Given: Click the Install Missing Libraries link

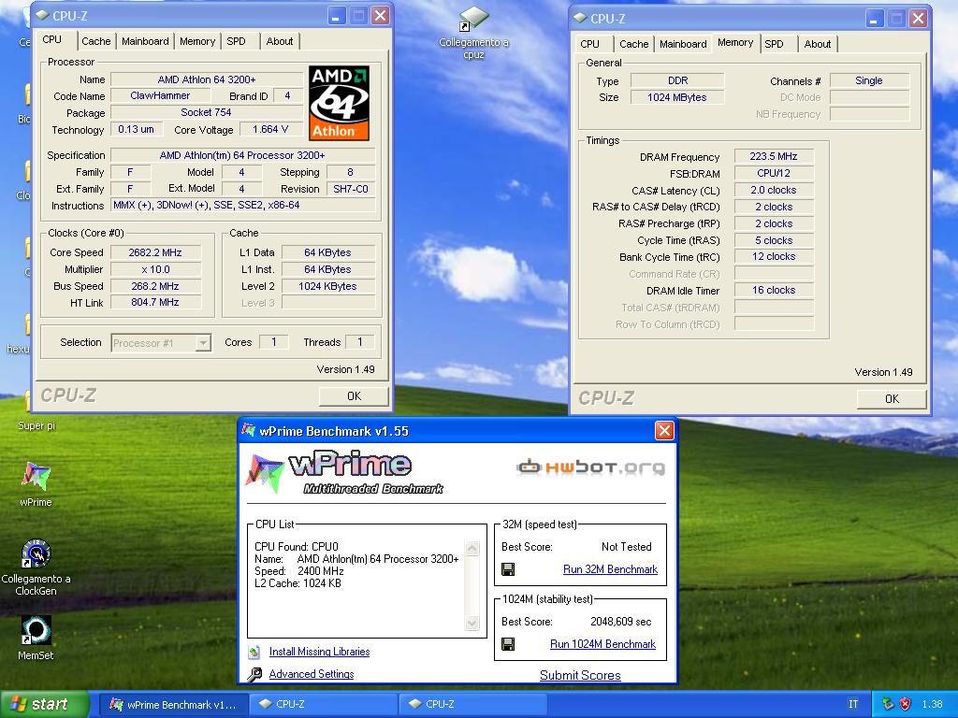Looking at the screenshot, I should (x=320, y=652).
